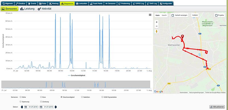The image size is (228, 110).
Task: Click Fehler bei Google Maps melden
Action: click(x=215, y=92)
